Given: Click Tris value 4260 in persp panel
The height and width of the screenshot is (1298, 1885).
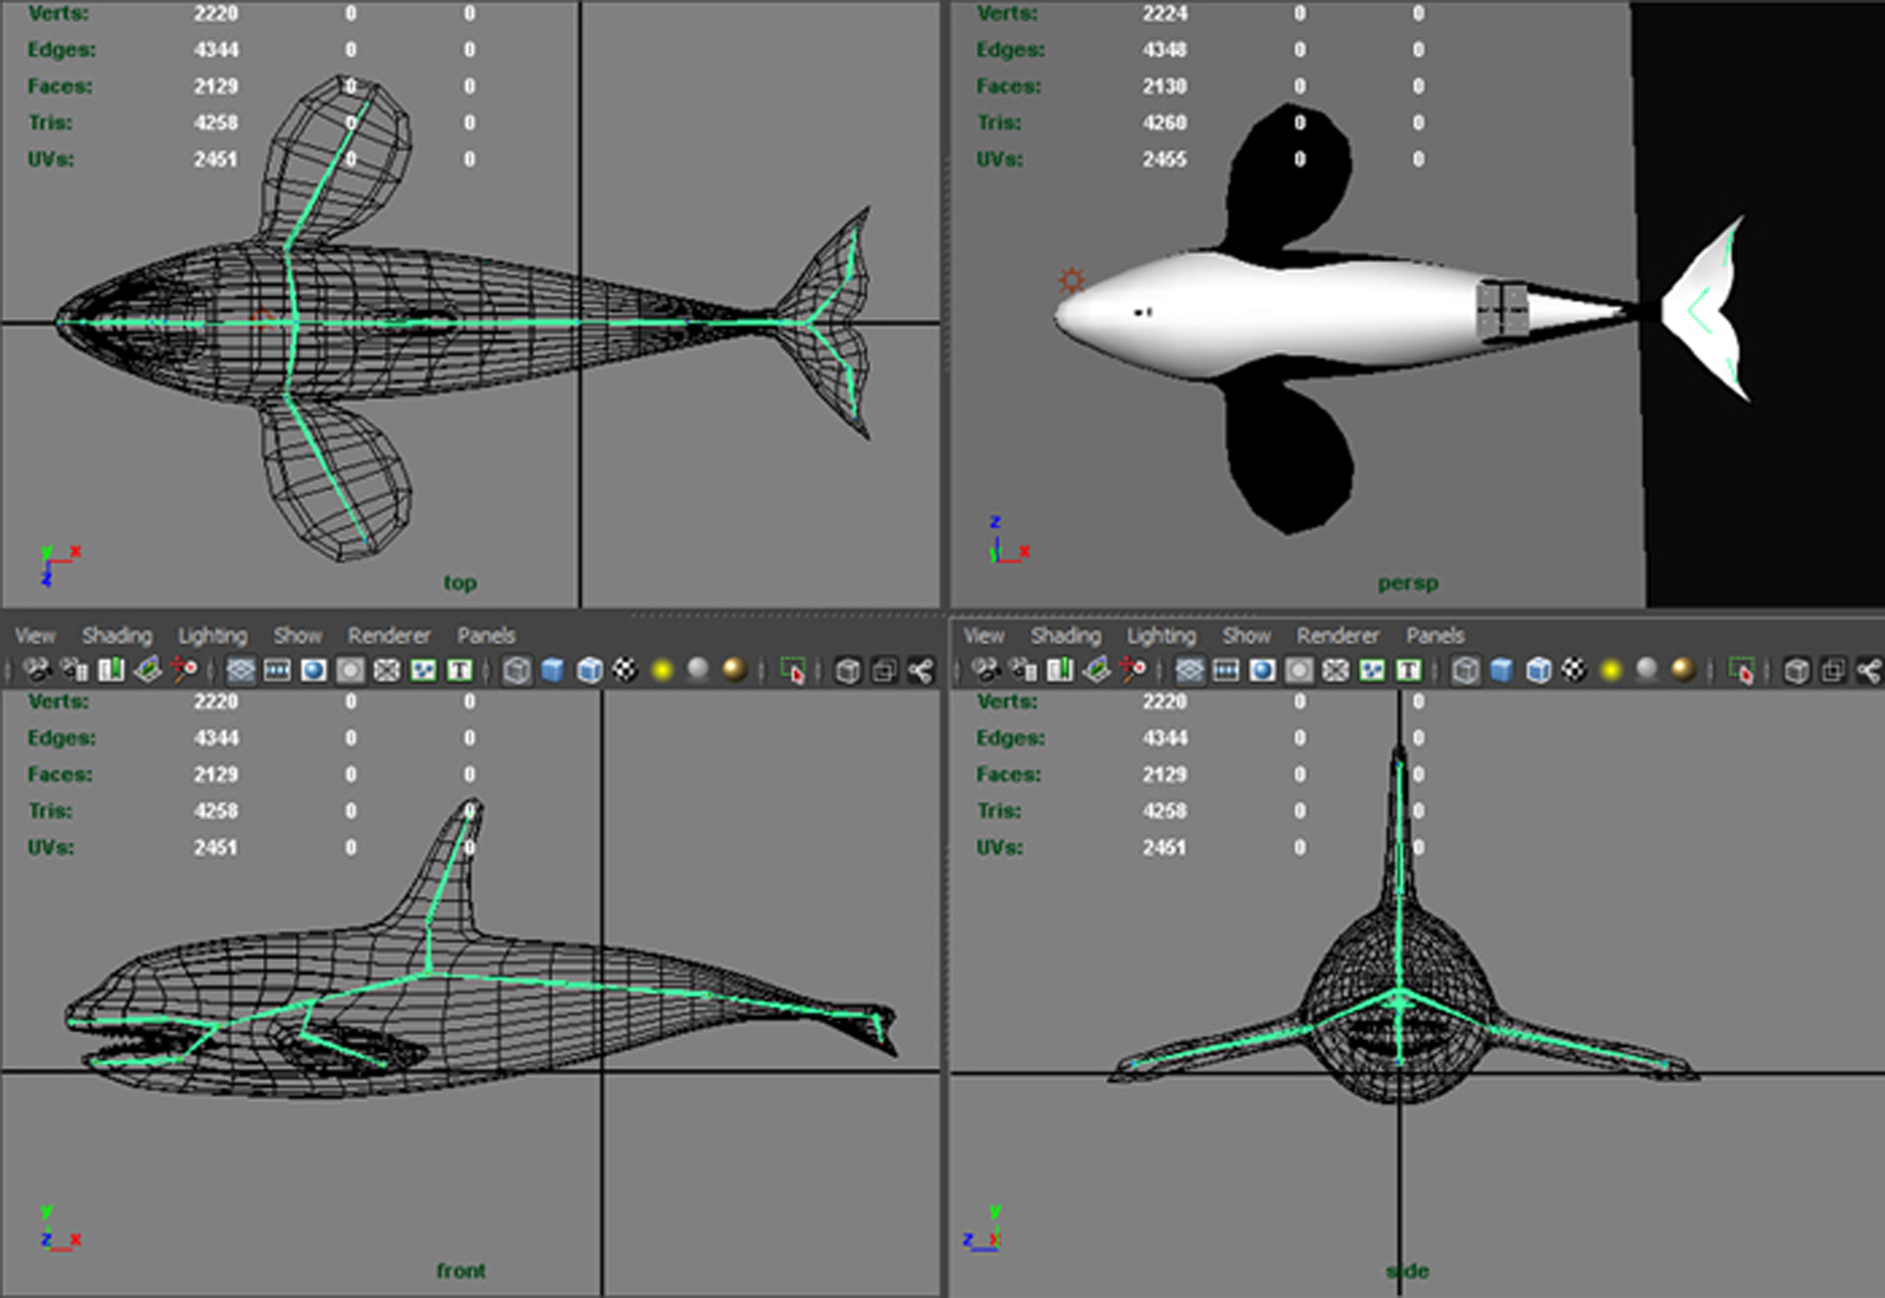Looking at the screenshot, I should 1165,123.
